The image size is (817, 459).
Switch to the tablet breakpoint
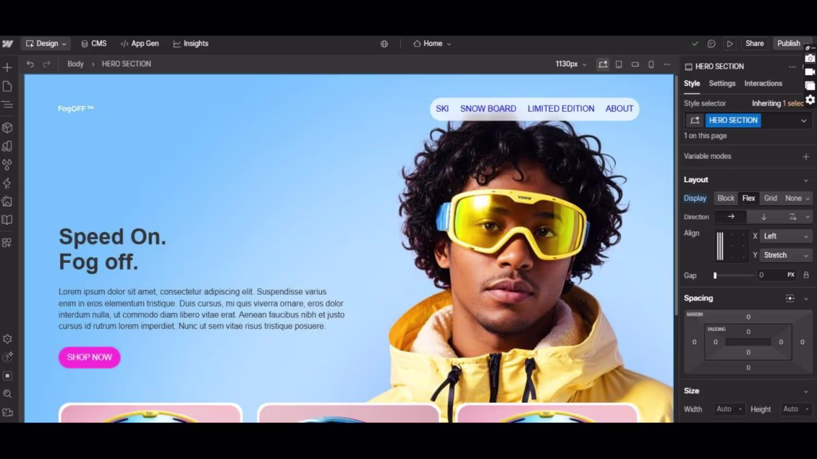pos(619,64)
